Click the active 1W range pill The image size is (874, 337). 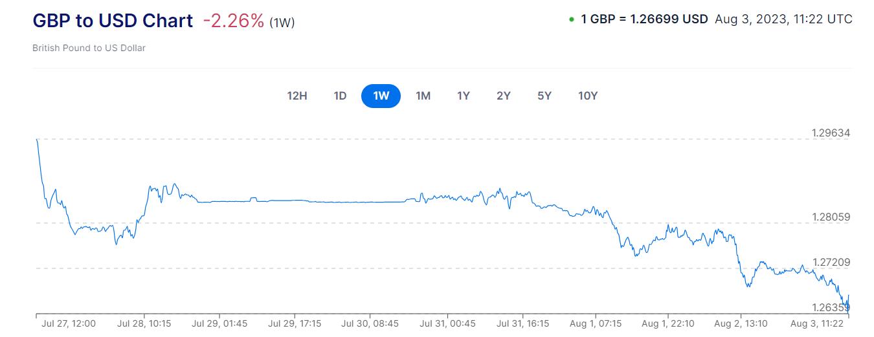pos(381,96)
